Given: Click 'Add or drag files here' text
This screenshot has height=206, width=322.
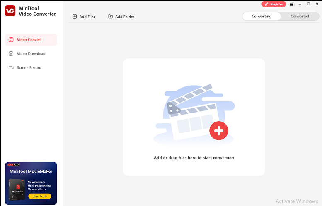Looking at the screenshot, I should pos(194,158).
